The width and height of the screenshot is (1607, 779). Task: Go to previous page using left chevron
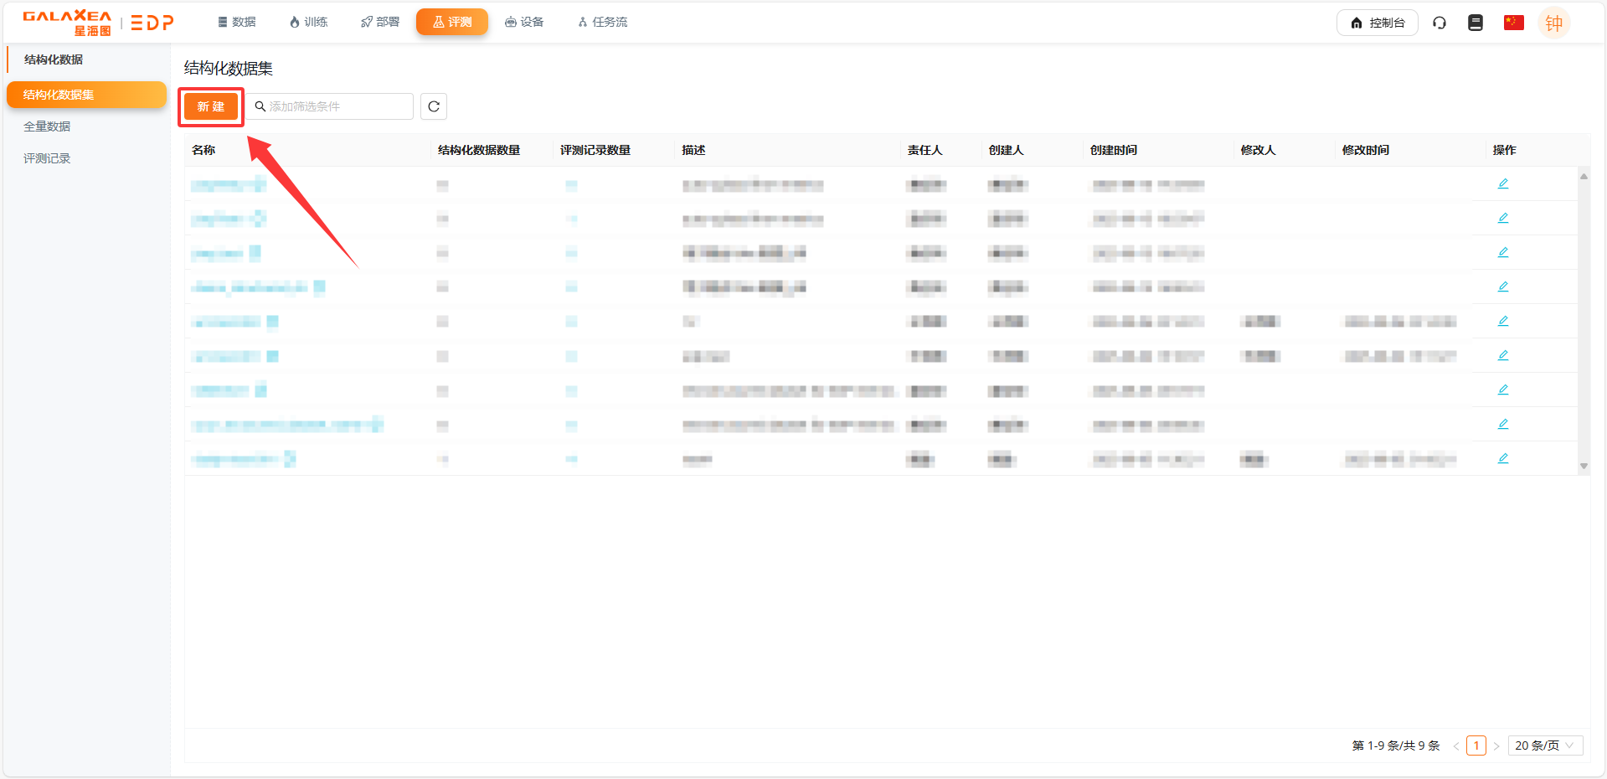click(1456, 746)
